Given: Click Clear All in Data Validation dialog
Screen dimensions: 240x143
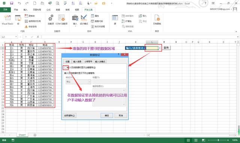Looking at the screenshot, I should [x=69, y=116].
